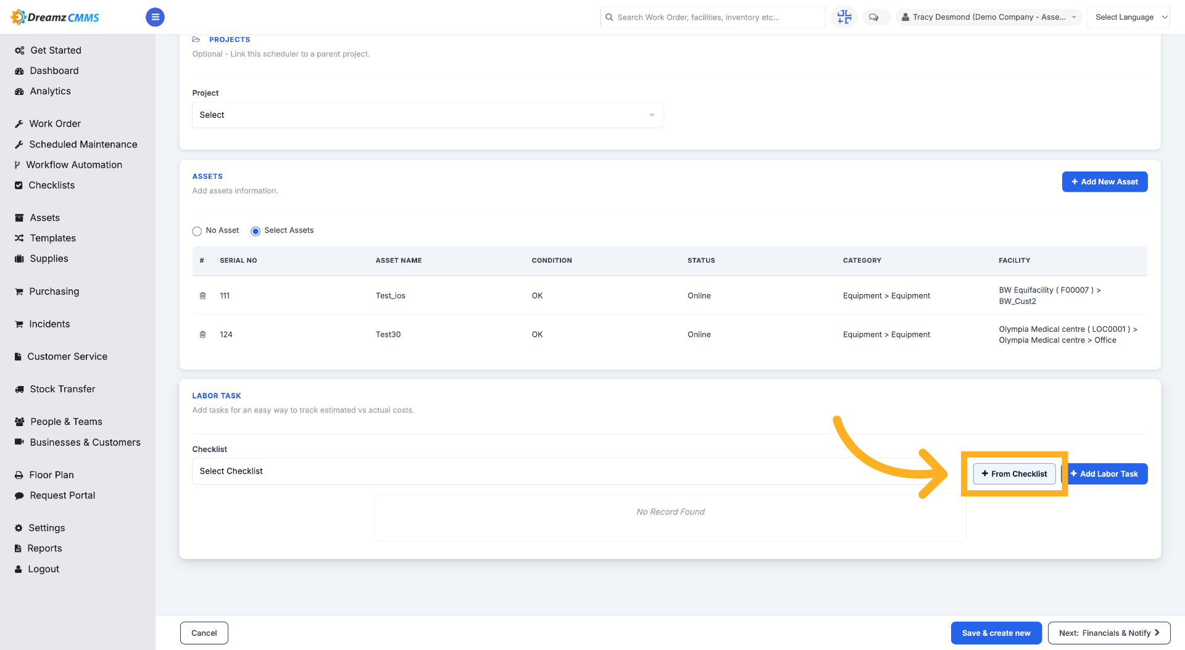The height and width of the screenshot is (650, 1185).
Task: Click trash icon for Test30 asset
Action: 202,335
